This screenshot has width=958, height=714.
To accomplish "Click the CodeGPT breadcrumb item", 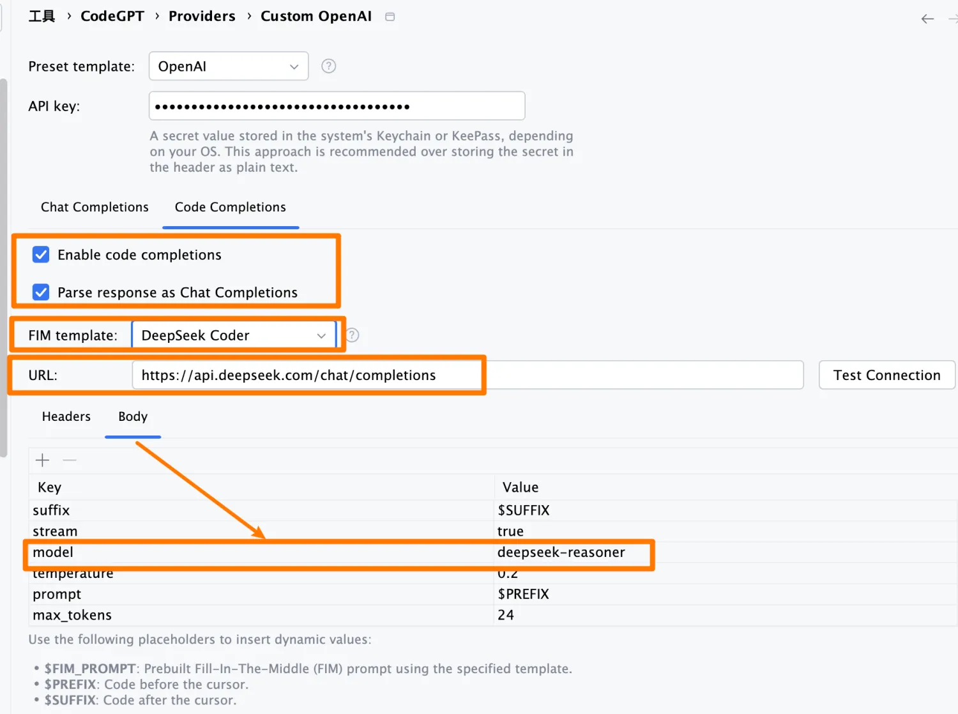I will coord(112,17).
